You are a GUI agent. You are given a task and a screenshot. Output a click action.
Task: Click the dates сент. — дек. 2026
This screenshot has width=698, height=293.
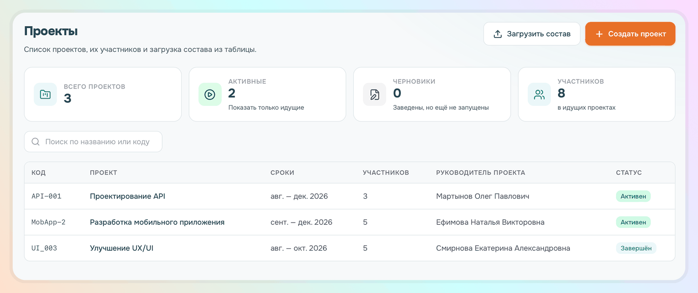coord(301,222)
